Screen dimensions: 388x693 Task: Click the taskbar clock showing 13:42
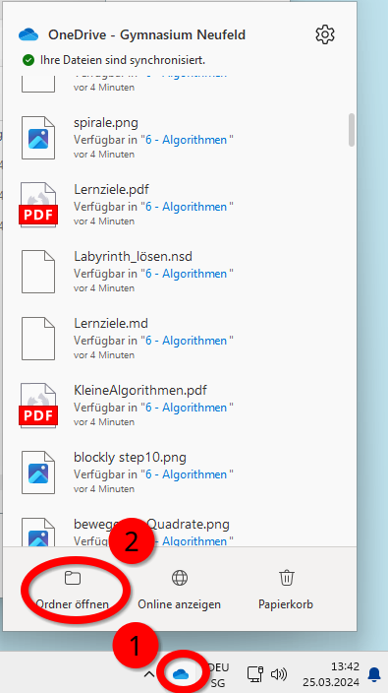point(345,667)
